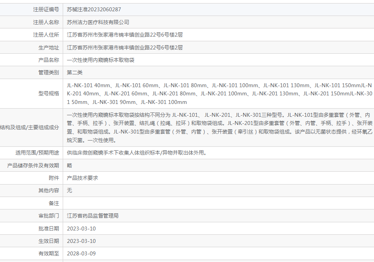
Task: Click the JL-NK-301 100mm model text
Action: pos(164,102)
